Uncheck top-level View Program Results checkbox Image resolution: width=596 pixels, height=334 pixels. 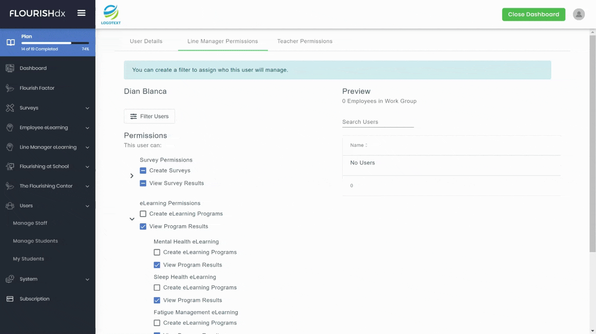pyautogui.click(x=143, y=226)
